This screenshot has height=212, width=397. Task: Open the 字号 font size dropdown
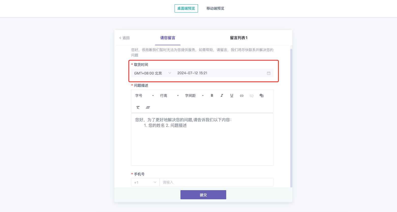(x=145, y=96)
